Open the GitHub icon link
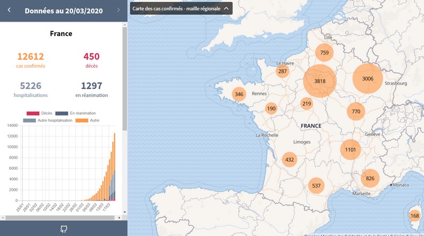The width and height of the screenshot is (424, 236). click(x=64, y=229)
